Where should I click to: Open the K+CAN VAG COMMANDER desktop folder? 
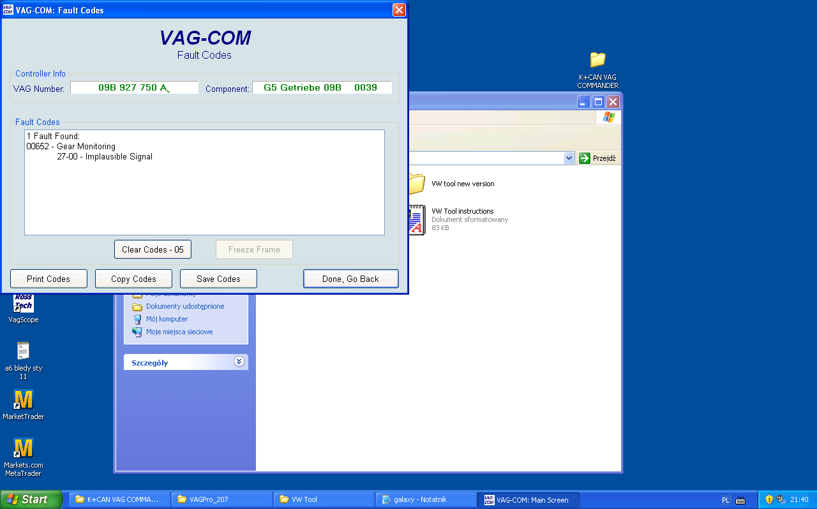[x=597, y=70]
